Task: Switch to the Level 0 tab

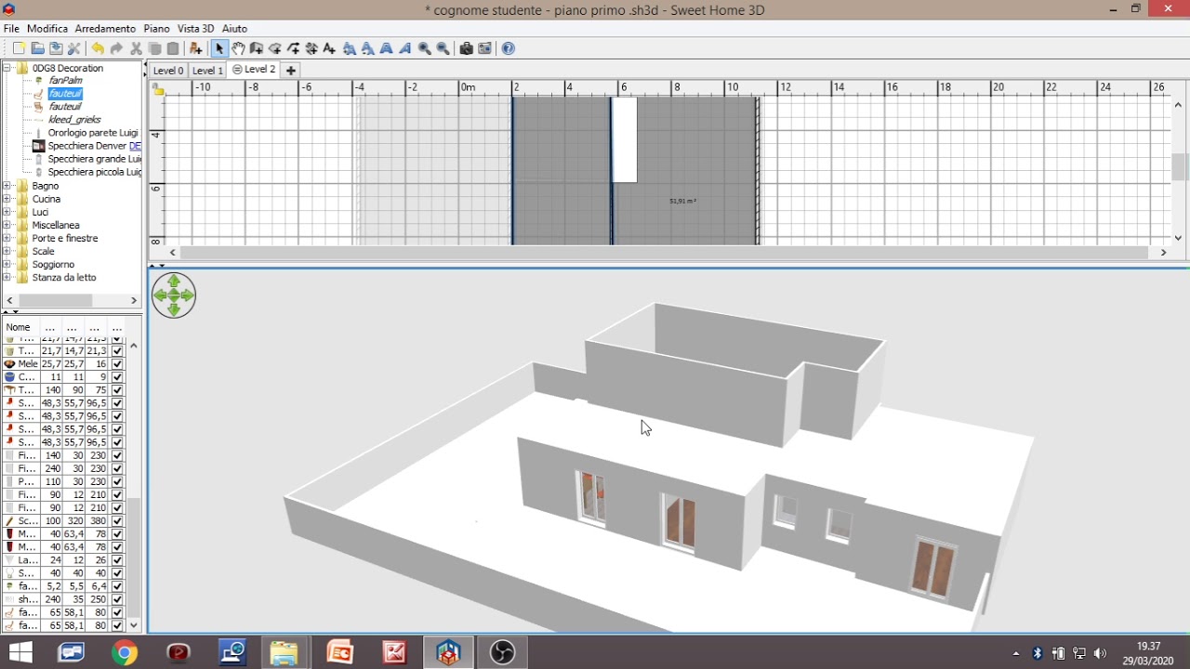Action: [x=168, y=71]
